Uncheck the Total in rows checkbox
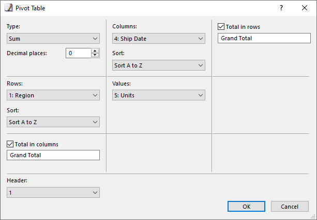The height and width of the screenshot is (220, 317). click(x=221, y=27)
